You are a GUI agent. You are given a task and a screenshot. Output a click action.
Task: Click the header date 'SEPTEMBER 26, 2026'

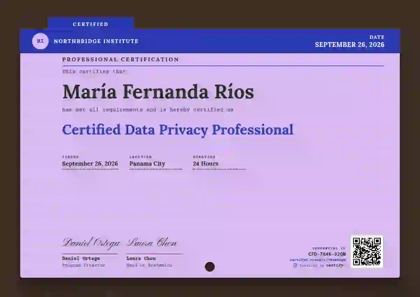click(350, 44)
